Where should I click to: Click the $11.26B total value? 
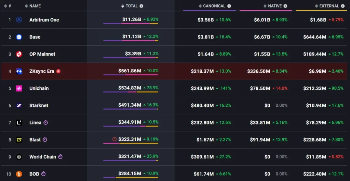[x=132, y=19]
